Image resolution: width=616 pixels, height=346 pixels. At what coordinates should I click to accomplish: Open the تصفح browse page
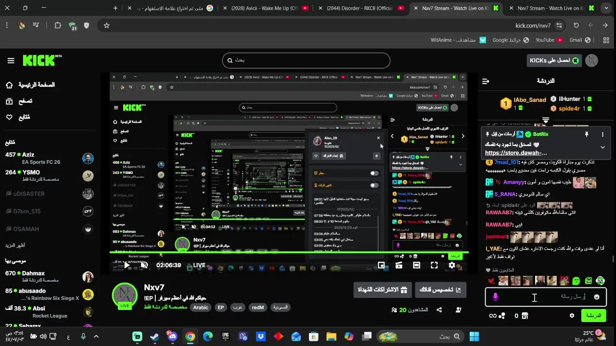19,101
